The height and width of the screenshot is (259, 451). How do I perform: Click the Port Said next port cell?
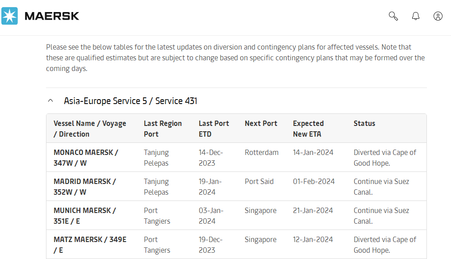259,181
